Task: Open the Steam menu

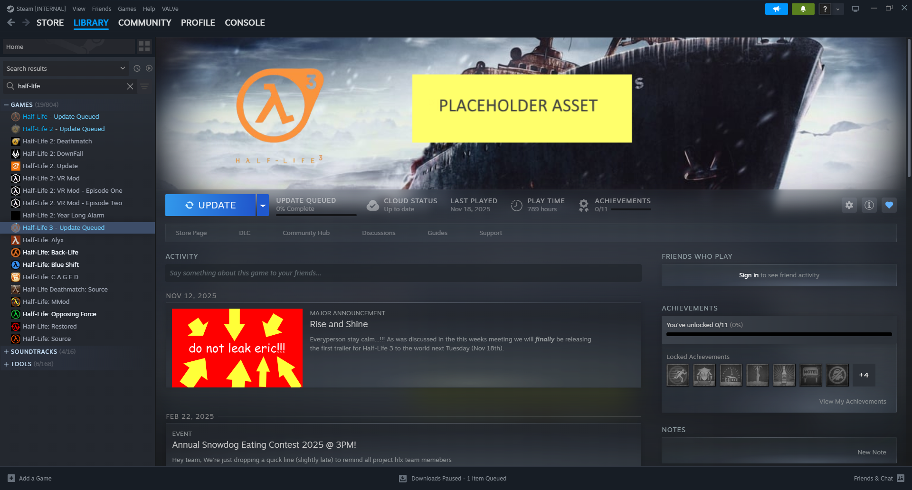Action: (x=36, y=9)
